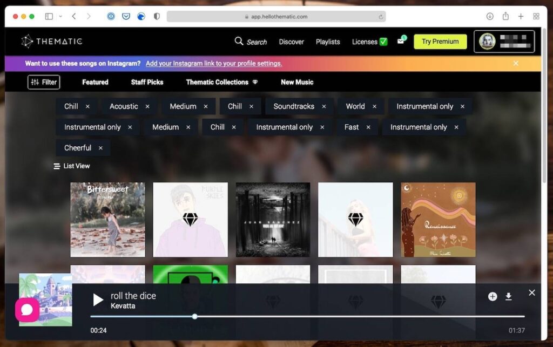Open the Licenses page

[369, 42]
